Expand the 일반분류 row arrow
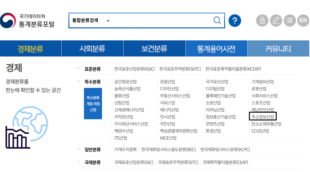The height and width of the screenshot is (172, 310). coord(79,149)
